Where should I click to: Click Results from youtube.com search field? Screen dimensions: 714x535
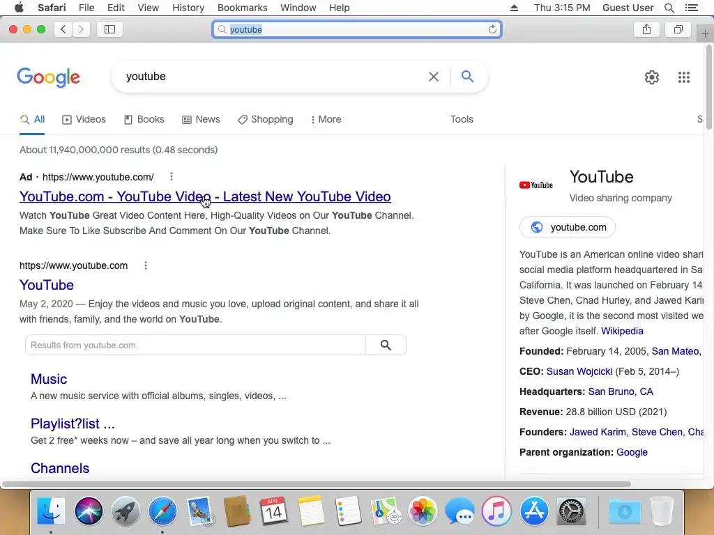(x=195, y=346)
